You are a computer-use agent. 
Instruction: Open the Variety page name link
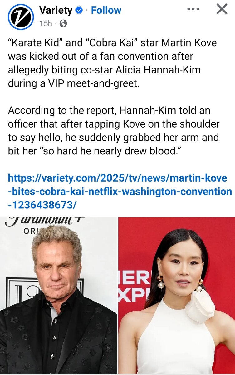click(x=56, y=11)
